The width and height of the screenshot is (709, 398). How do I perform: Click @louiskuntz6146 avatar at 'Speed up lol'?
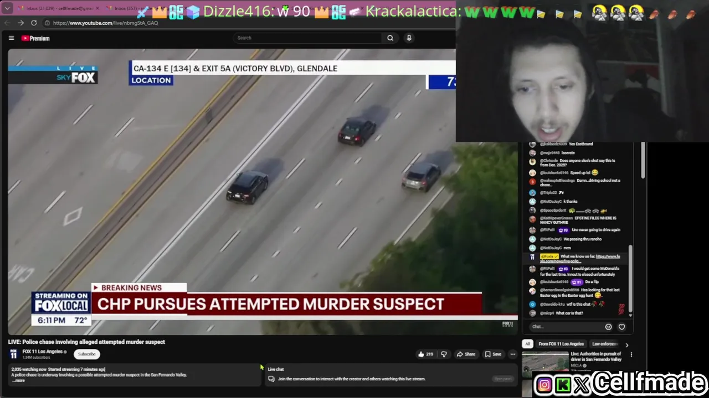[x=532, y=172]
